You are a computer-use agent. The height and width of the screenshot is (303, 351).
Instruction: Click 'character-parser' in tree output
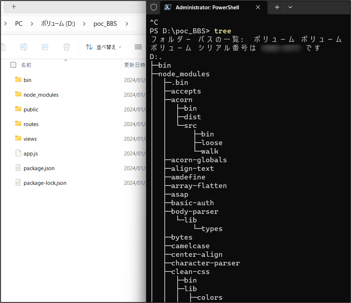tap(205, 263)
